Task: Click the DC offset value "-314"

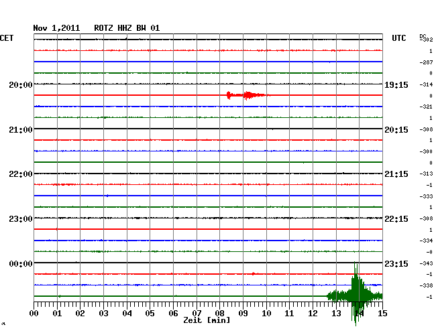Action: click(426, 84)
